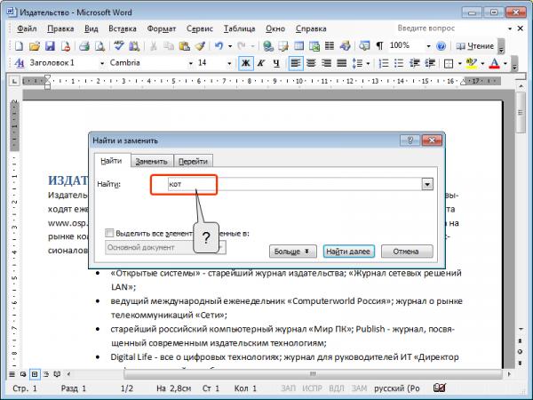Expand the line spacing dropdown arrow
533x400 pixels.
[368, 64]
